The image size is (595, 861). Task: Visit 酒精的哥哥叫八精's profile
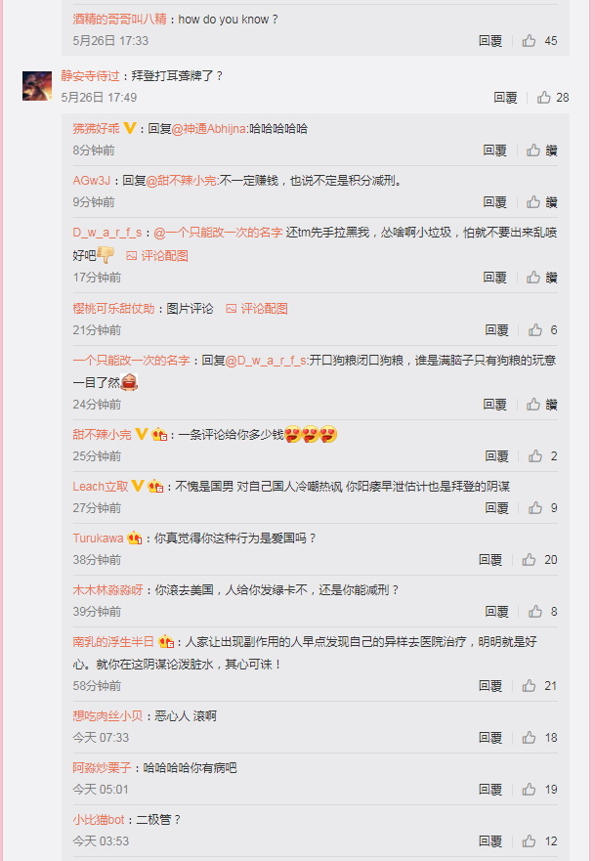(x=119, y=20)
